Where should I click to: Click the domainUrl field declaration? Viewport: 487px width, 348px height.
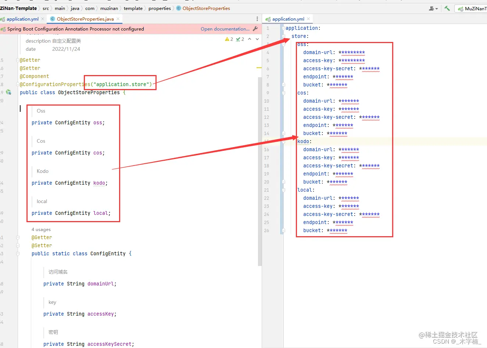pyautogui.click(x=80, y=284)
